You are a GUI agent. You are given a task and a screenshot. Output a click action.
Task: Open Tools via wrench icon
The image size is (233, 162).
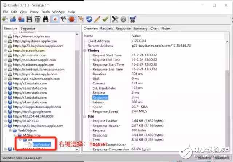115,20
